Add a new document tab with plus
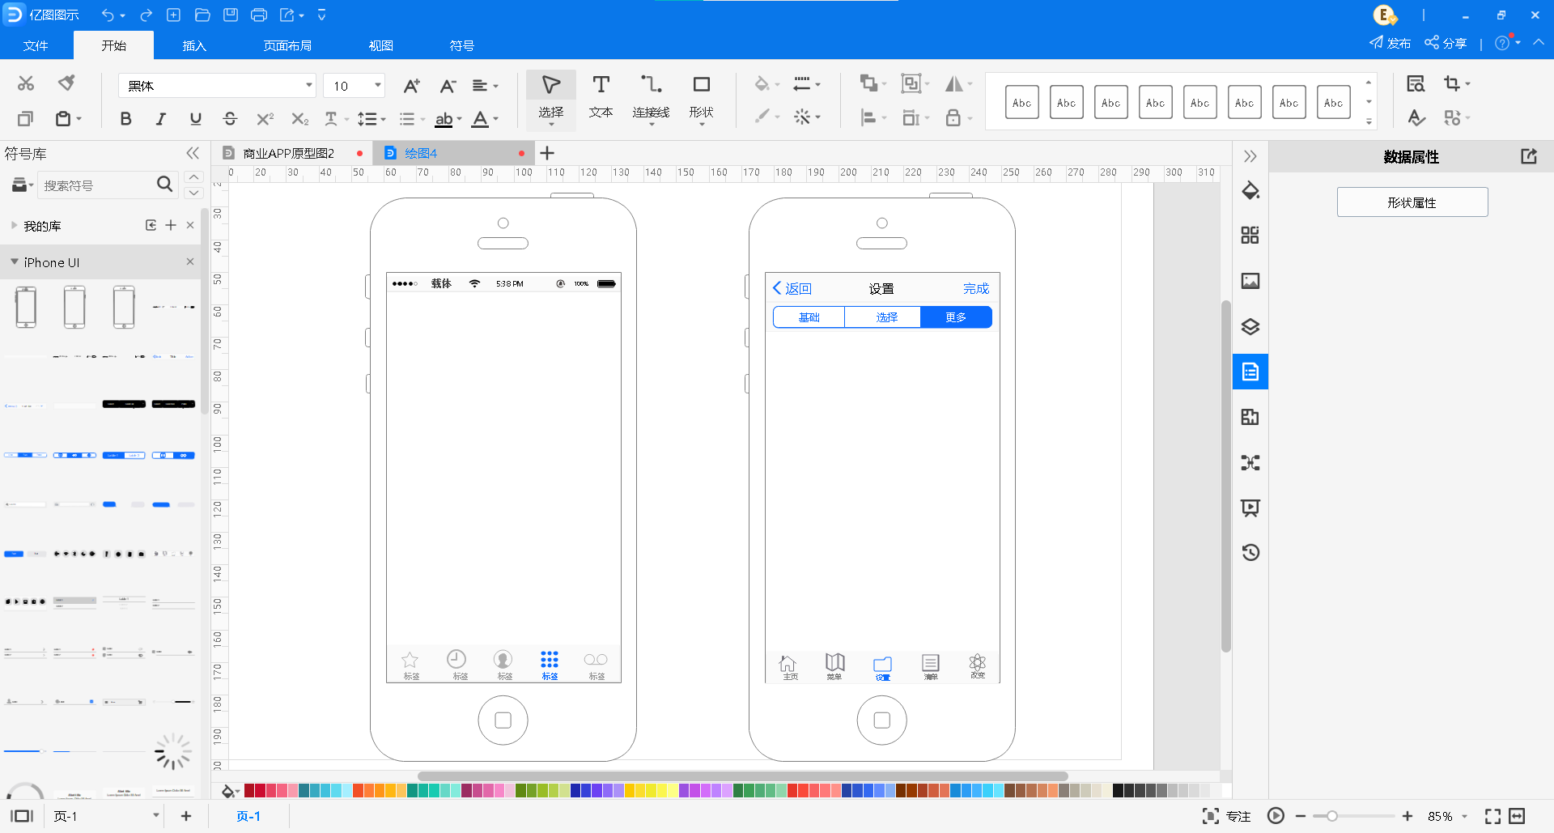 click(547, 153)
